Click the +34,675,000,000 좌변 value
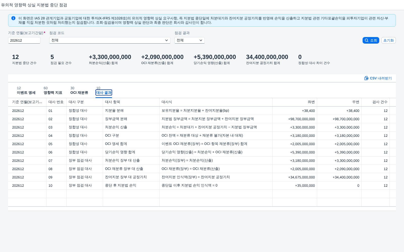404x252 pixels. pos(301,177)
